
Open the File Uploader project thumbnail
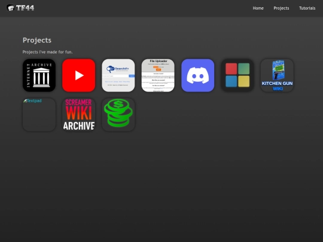[x=158, y=75]
